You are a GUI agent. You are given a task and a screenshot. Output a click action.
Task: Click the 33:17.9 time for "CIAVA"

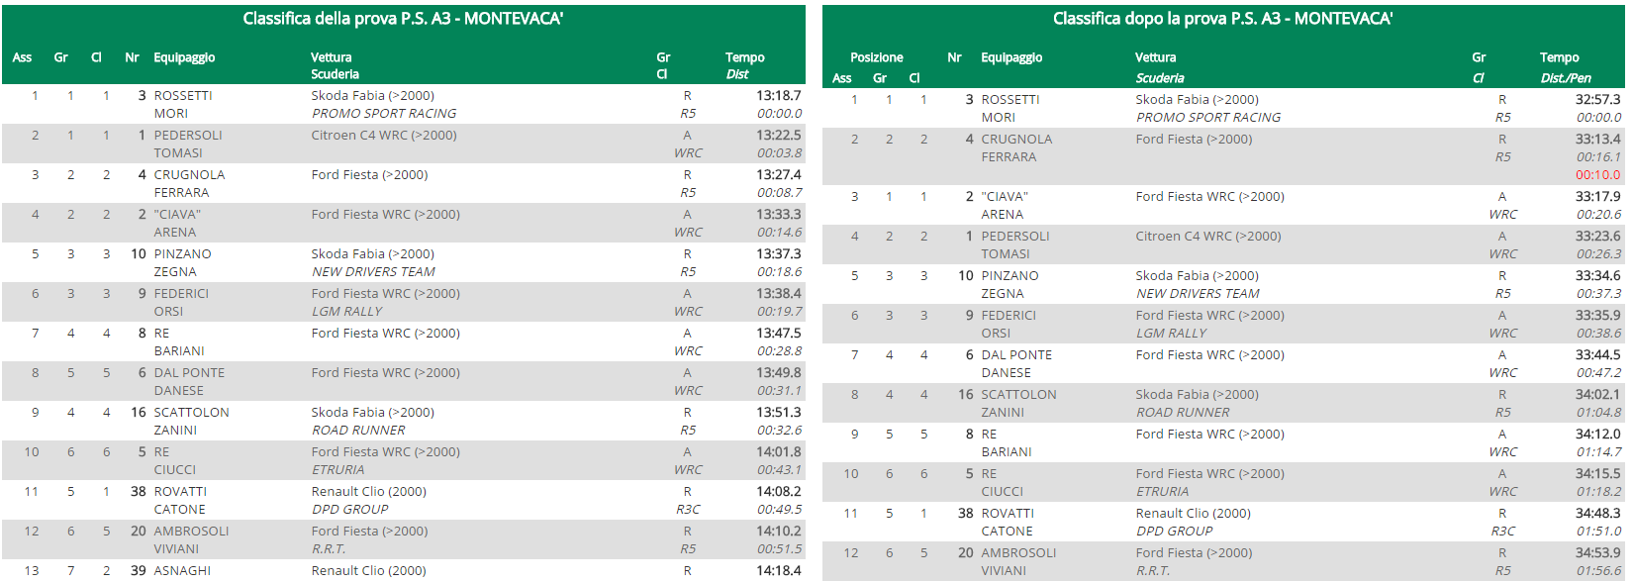pyautogui.click(x=1597, y=197)
